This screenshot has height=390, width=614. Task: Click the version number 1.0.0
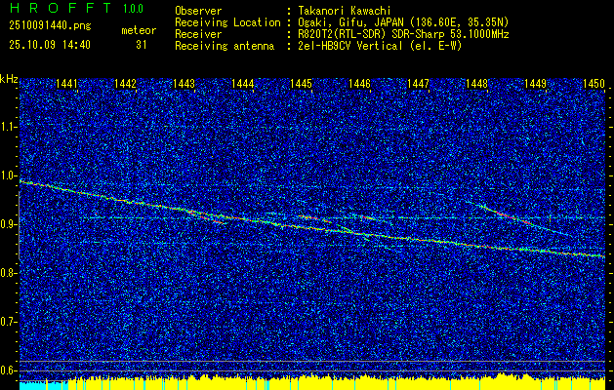pyautogui.click(x=133, y=9)
